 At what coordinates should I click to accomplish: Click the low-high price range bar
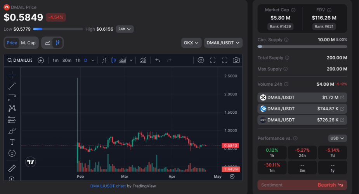point(58,29)
